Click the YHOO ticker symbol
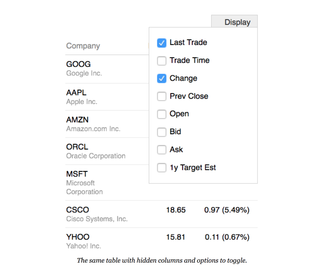 (x=78, y=237)
